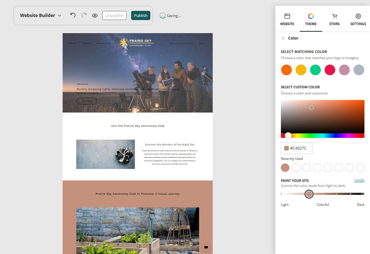Click the Events nav link in preview
This screenshot has width=370, height=254.
coord(87,43)
